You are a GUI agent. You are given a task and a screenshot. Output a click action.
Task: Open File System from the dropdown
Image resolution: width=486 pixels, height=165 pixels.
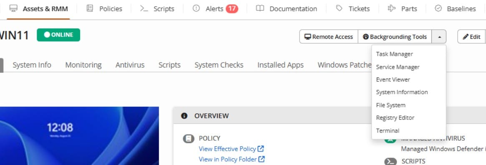pos(390,105)
